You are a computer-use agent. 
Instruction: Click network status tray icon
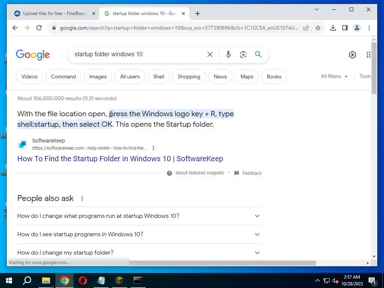click(x=327, y=280)
